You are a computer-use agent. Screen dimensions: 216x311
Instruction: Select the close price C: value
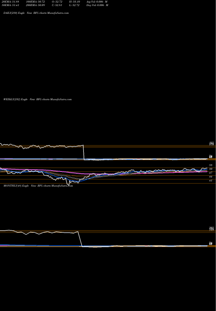pyautogui.click(x=57, y=5)
